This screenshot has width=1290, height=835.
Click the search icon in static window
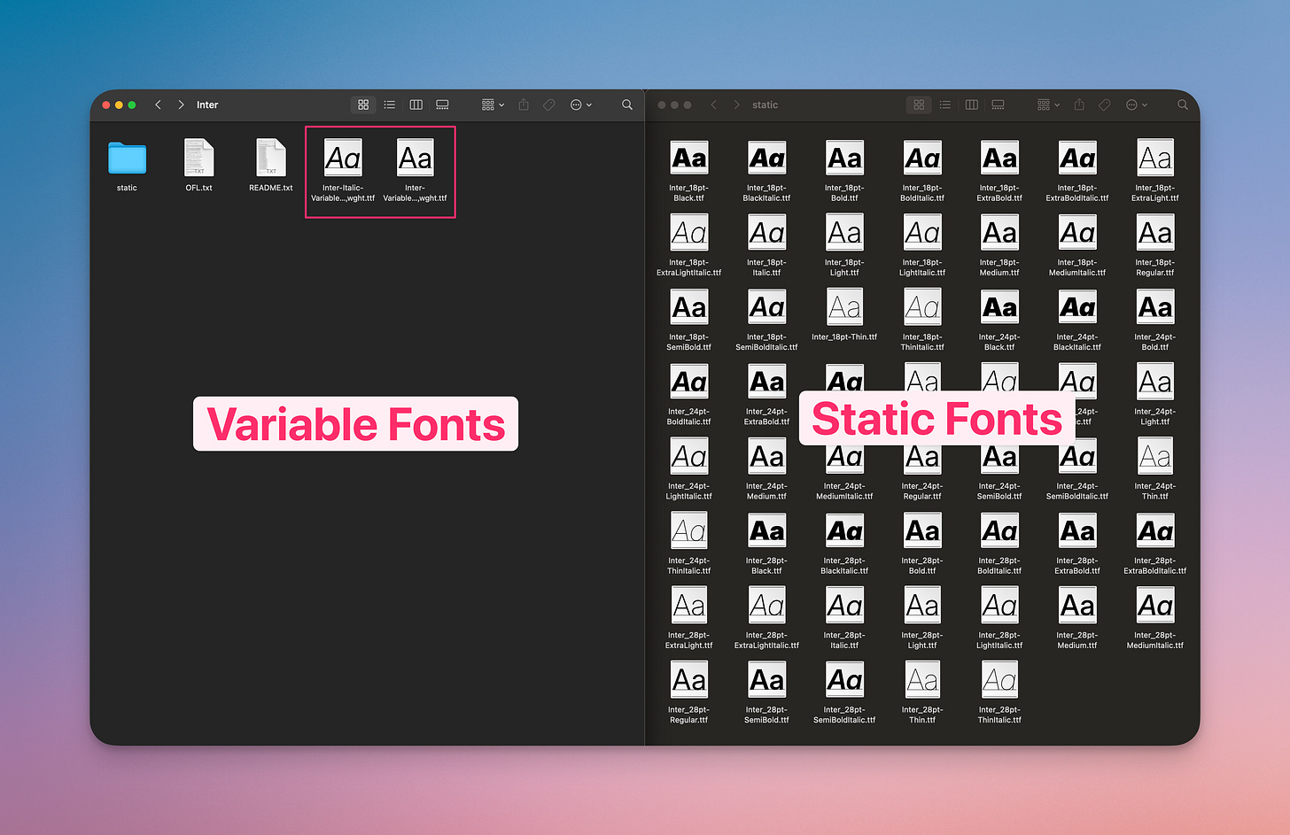[1183, 104]
